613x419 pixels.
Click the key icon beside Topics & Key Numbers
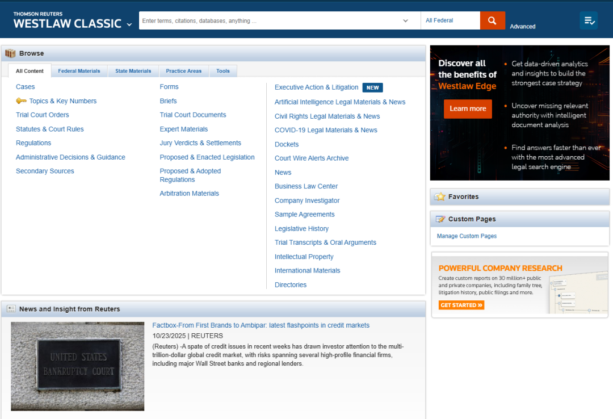(x=21, y=101)
